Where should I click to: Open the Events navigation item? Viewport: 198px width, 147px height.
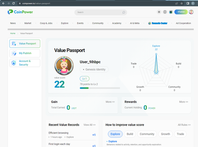[80, 23]
